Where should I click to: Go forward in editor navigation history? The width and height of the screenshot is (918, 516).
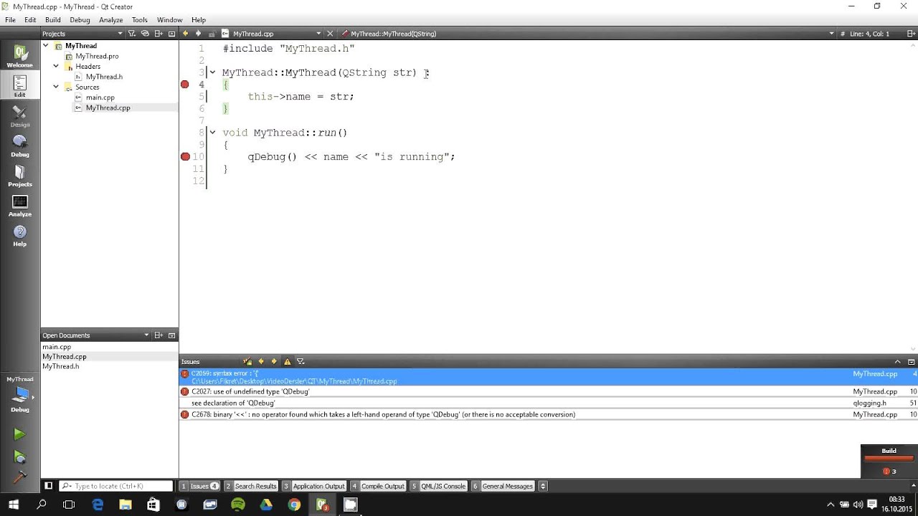[x=199, y=34]
